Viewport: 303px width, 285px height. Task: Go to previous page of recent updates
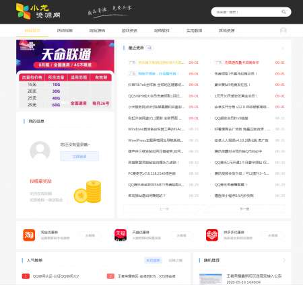pyautogui.click(x=164, y=209)
